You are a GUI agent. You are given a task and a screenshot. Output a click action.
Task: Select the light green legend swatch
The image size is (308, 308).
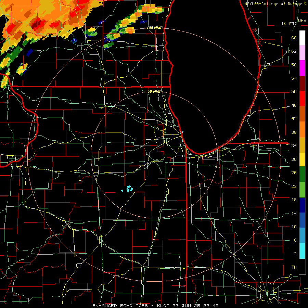(x=302, y=190)
